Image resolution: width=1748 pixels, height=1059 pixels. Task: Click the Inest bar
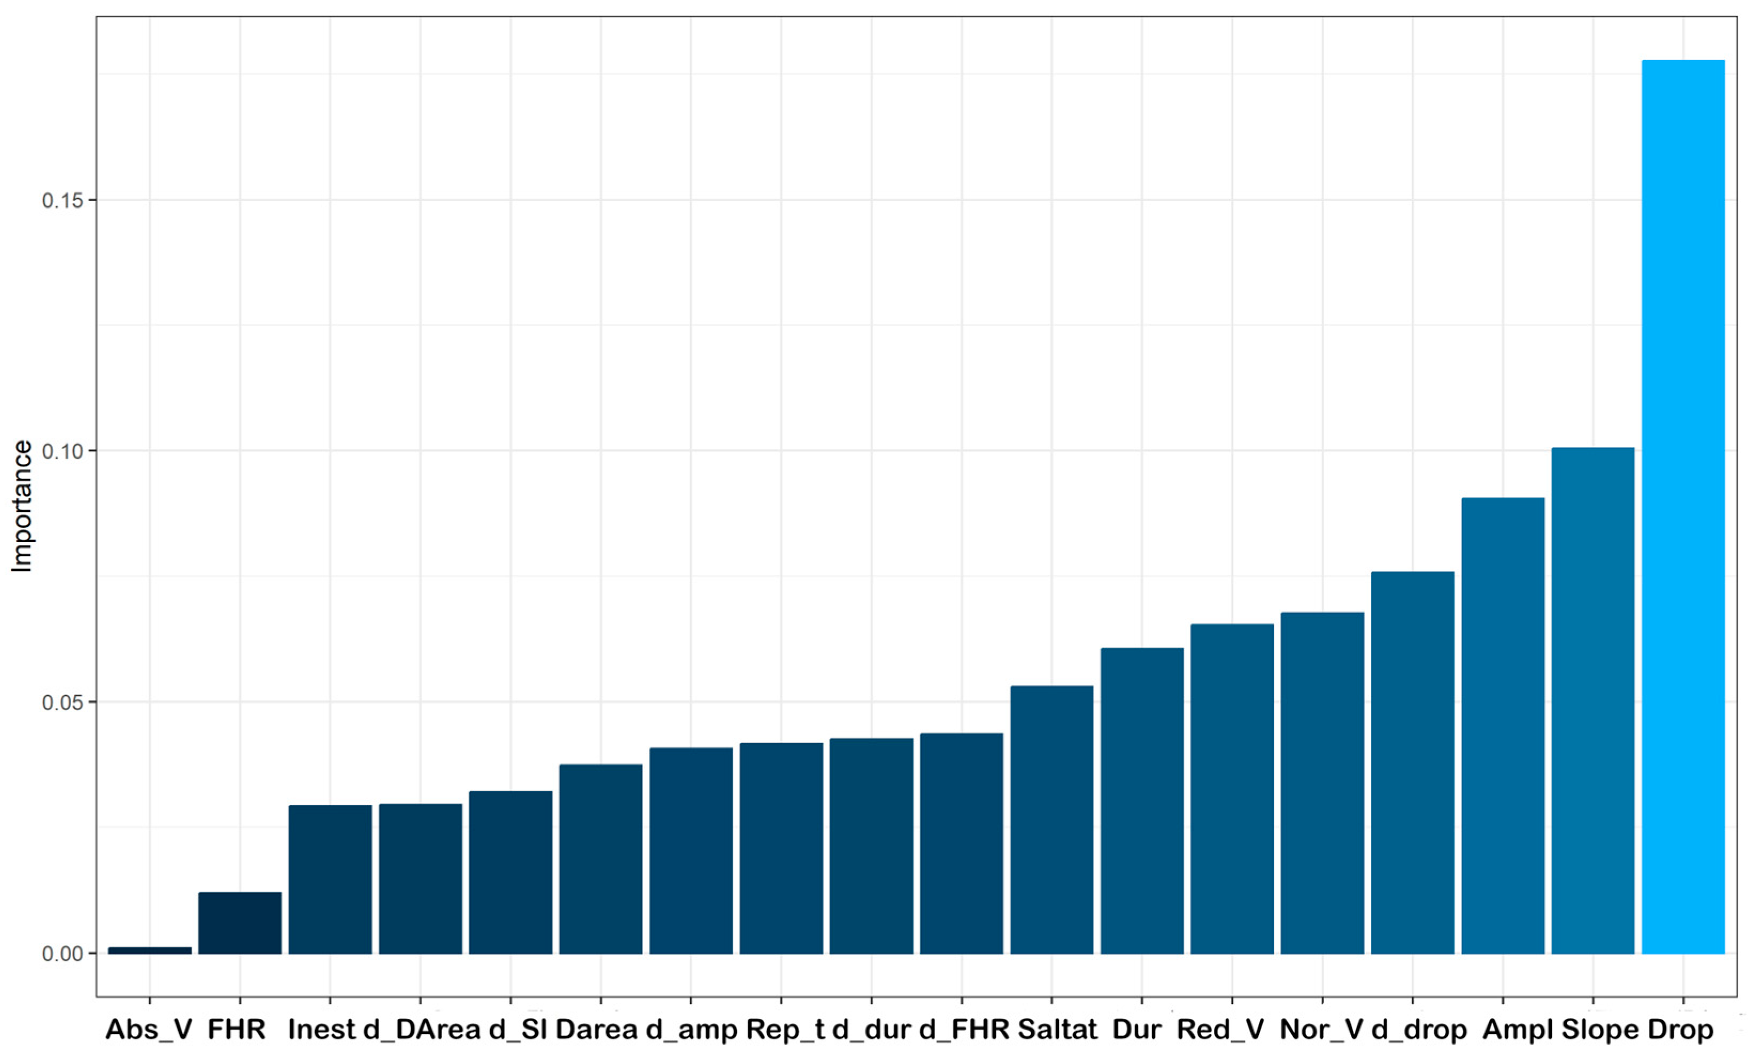(330, 879)
